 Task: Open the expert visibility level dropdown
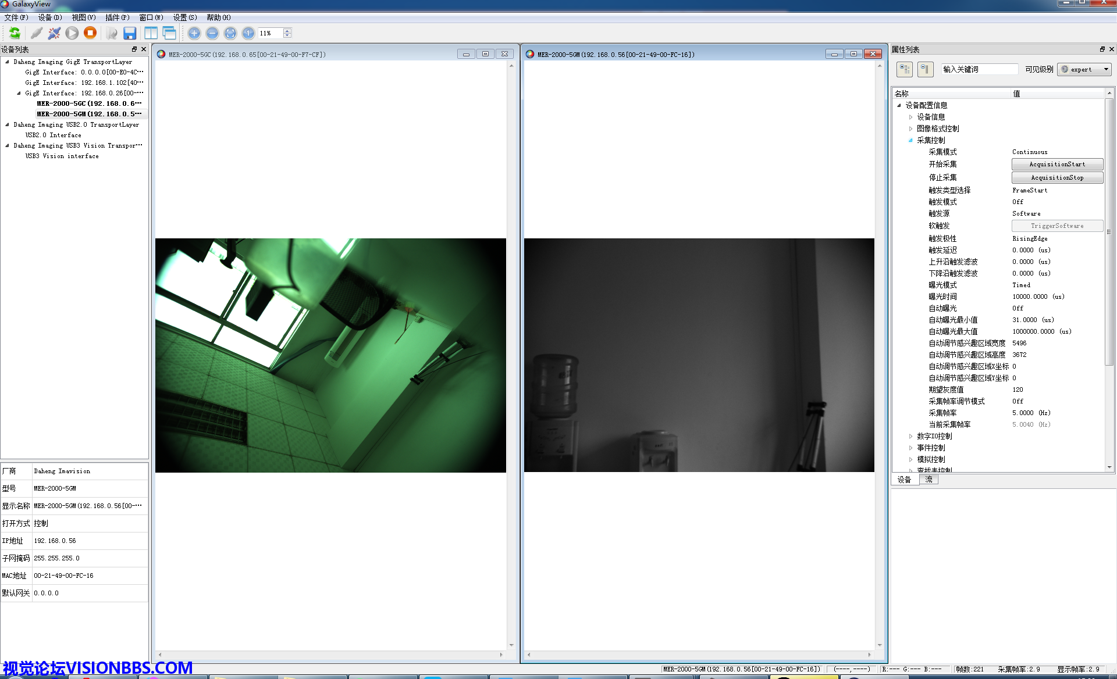tap(1084, 69)
